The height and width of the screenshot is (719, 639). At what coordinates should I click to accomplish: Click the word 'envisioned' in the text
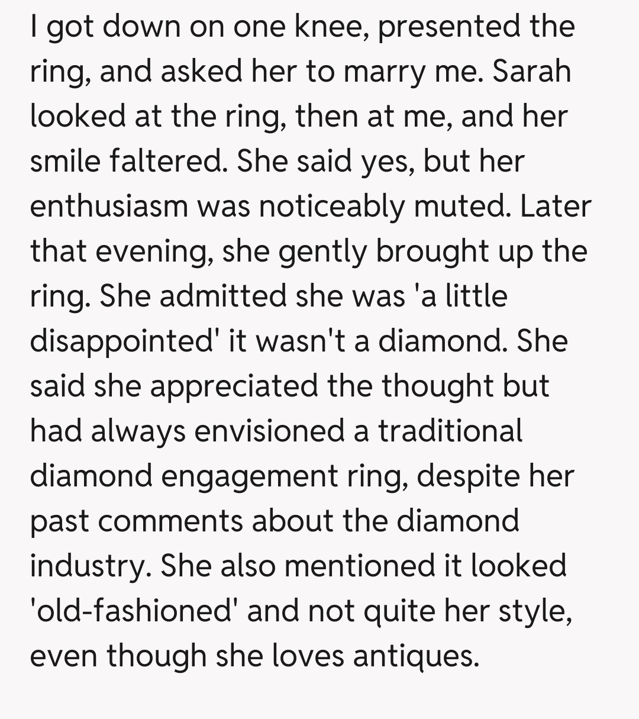point(270,431)
